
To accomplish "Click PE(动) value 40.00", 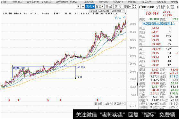I will tap(175, 100).
